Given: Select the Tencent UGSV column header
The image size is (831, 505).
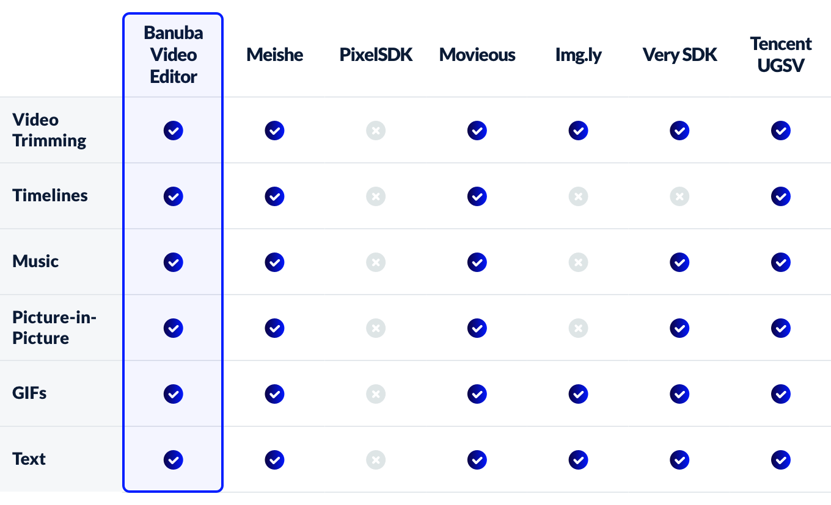Looking at the screenshot, I should pos(781,54).
